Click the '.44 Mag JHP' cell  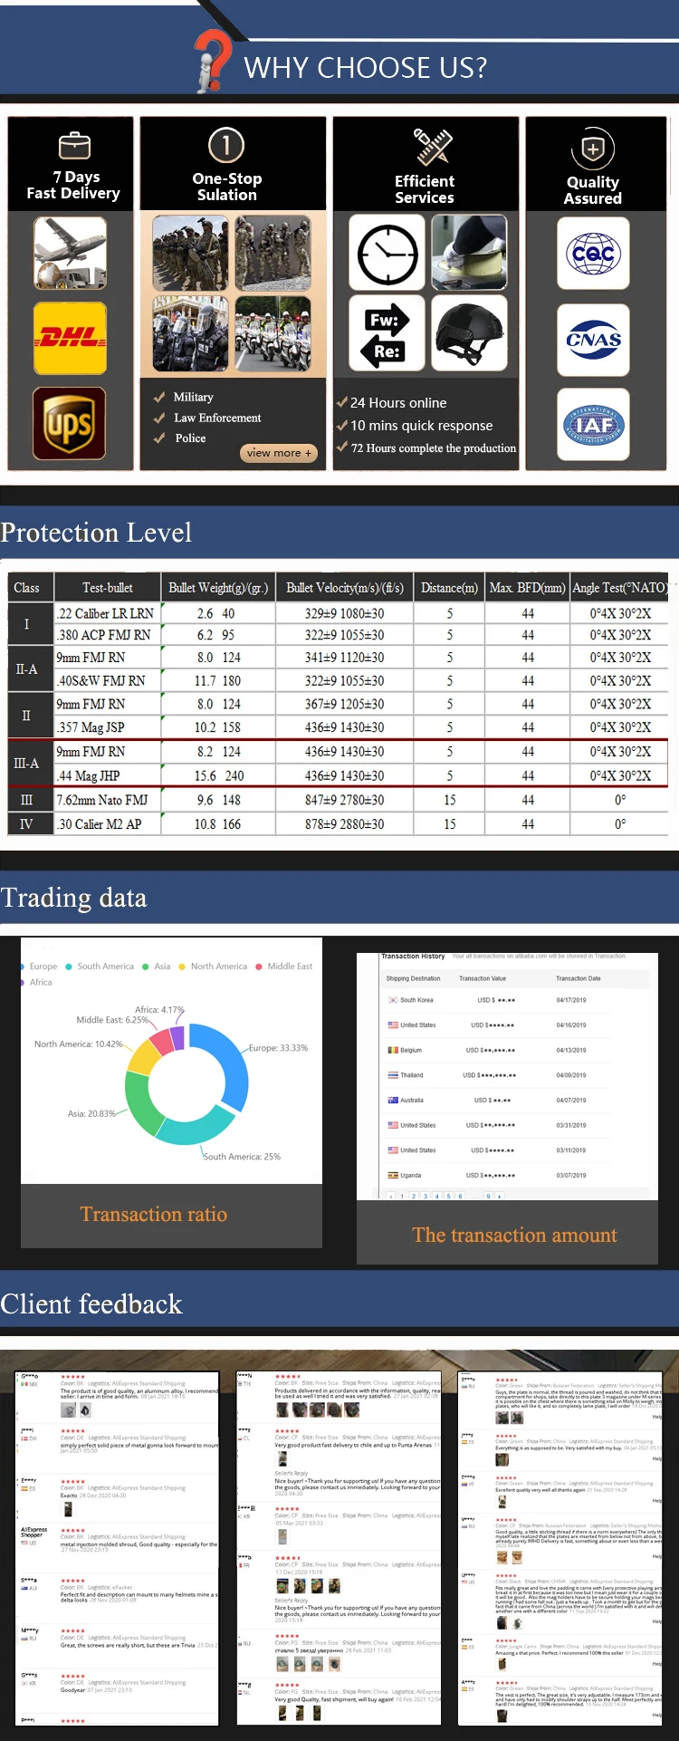point(108,775)
